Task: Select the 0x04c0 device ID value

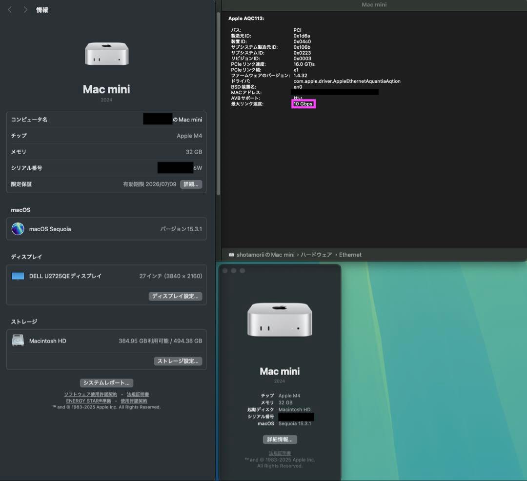Action: tap(302, 41)
